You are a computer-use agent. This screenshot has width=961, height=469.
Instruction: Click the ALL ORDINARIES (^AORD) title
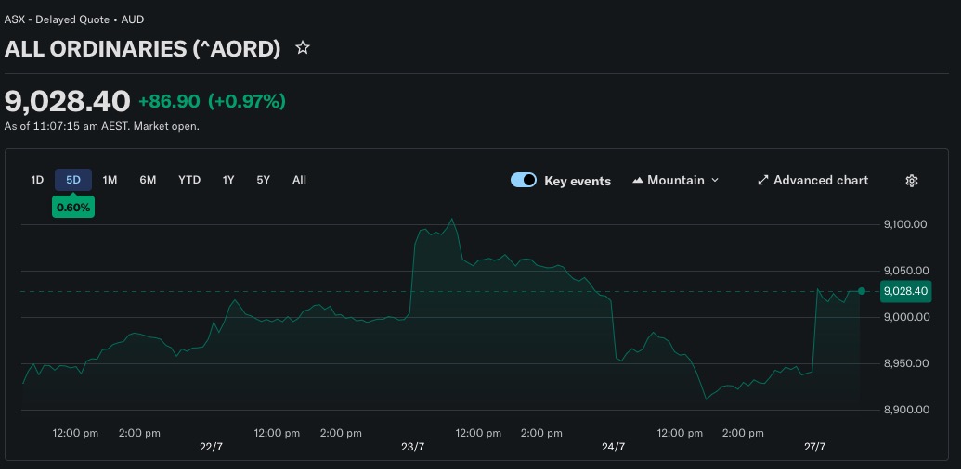pyautogui.click(x=142, y=49)
